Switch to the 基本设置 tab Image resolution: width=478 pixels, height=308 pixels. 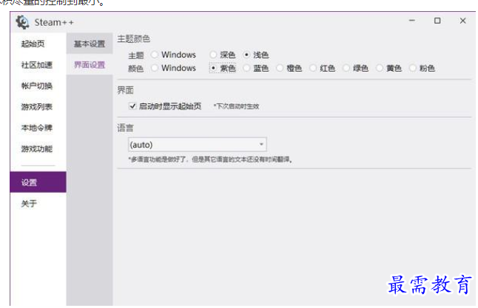pyautogui.click(x=90, y=44)
